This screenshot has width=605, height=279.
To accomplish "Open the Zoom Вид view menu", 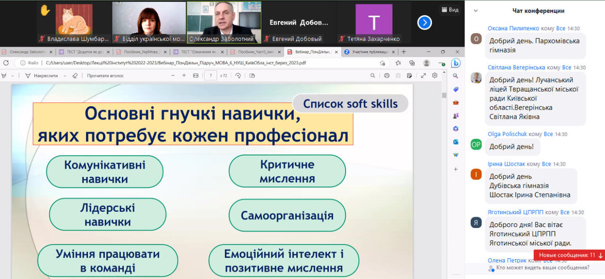I will 449,9.
